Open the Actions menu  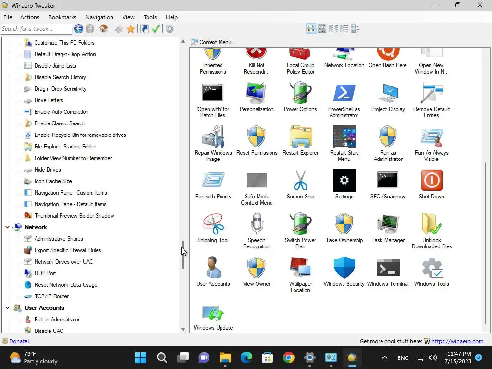coord(30,17)
